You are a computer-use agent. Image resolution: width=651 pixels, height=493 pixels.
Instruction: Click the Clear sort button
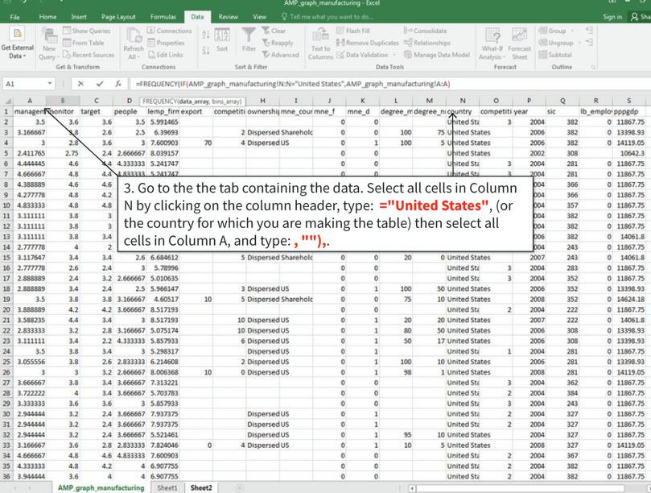point(279,30)
